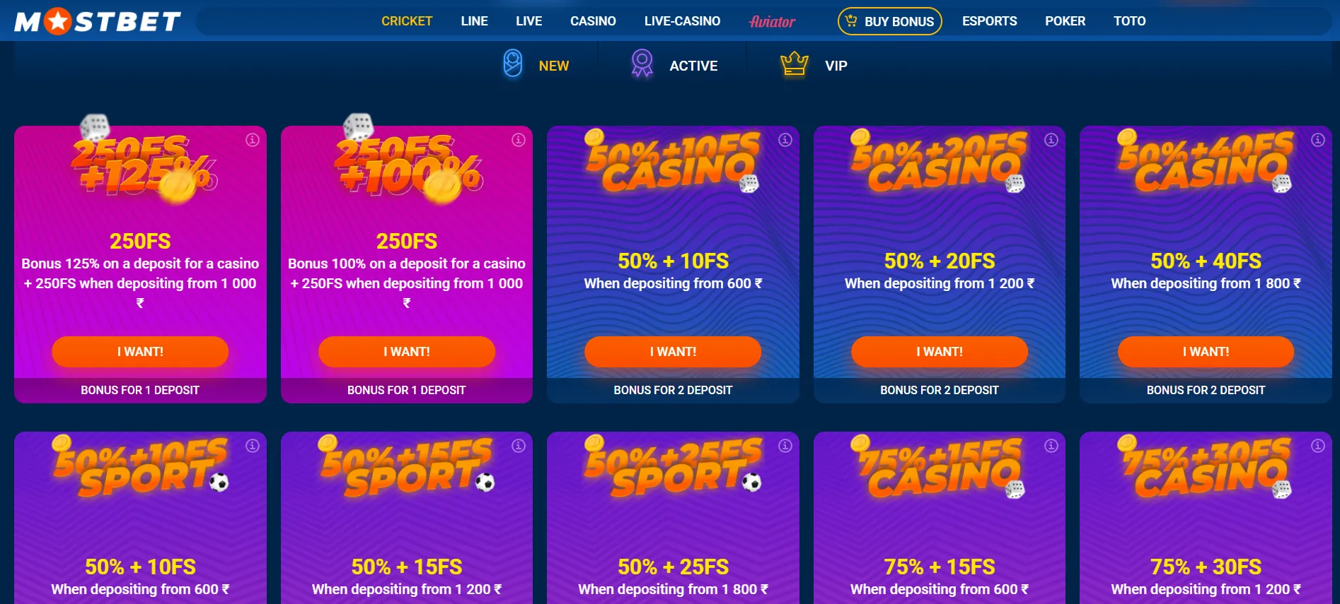Click I WANT! on 50% + 20FS card
Viewport: 1340px width, 604px height.
[x=940, y=352]
